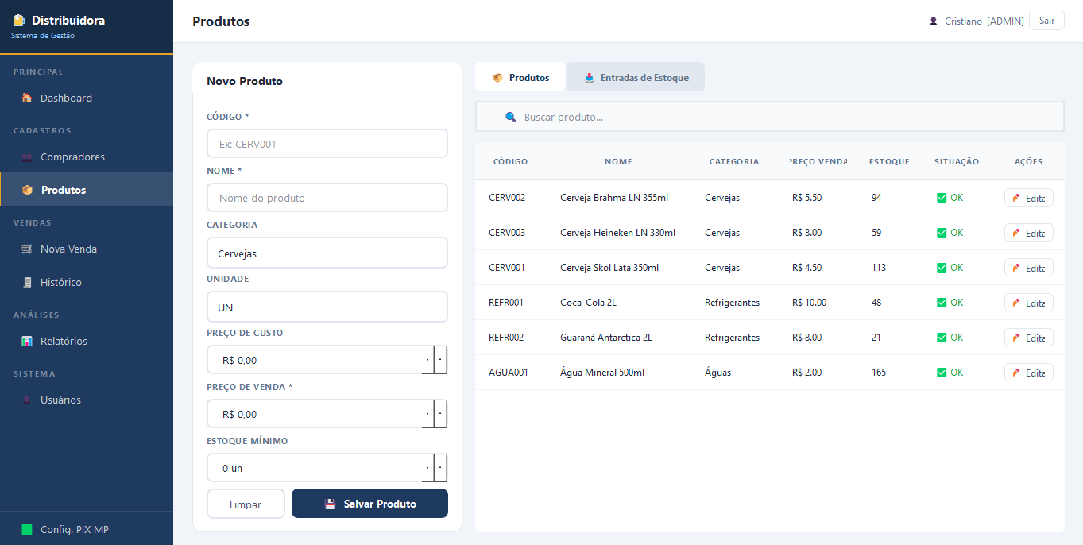Select the Produtos tab

(520, 78)
